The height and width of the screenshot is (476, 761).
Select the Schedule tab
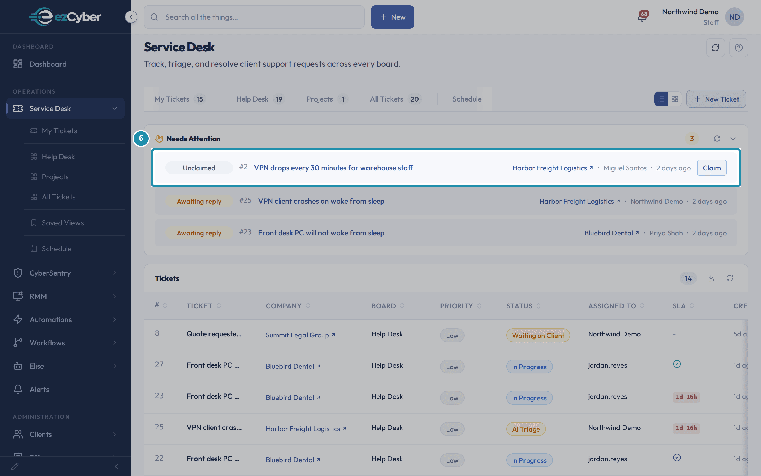(x=467, y=99)
